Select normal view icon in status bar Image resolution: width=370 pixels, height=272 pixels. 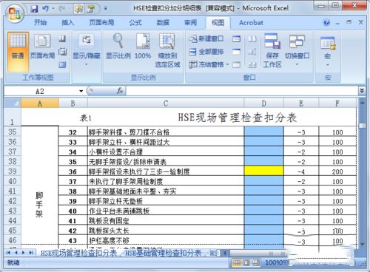pos(237,263)
